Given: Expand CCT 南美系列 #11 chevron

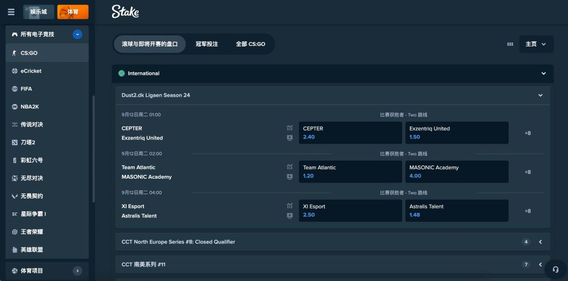Looking at the screenshot, I should [x=540, y=264].
